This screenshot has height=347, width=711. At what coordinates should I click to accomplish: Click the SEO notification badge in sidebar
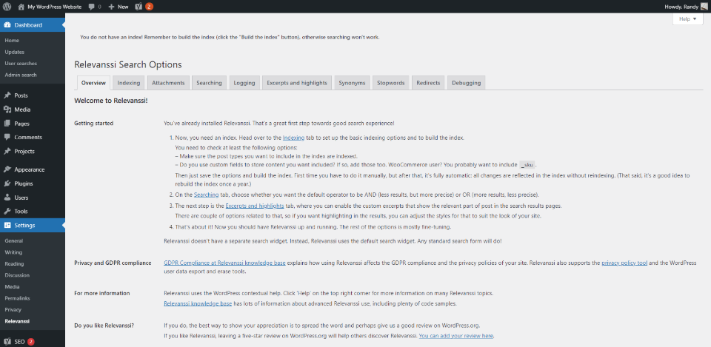[x=31, y=342]
